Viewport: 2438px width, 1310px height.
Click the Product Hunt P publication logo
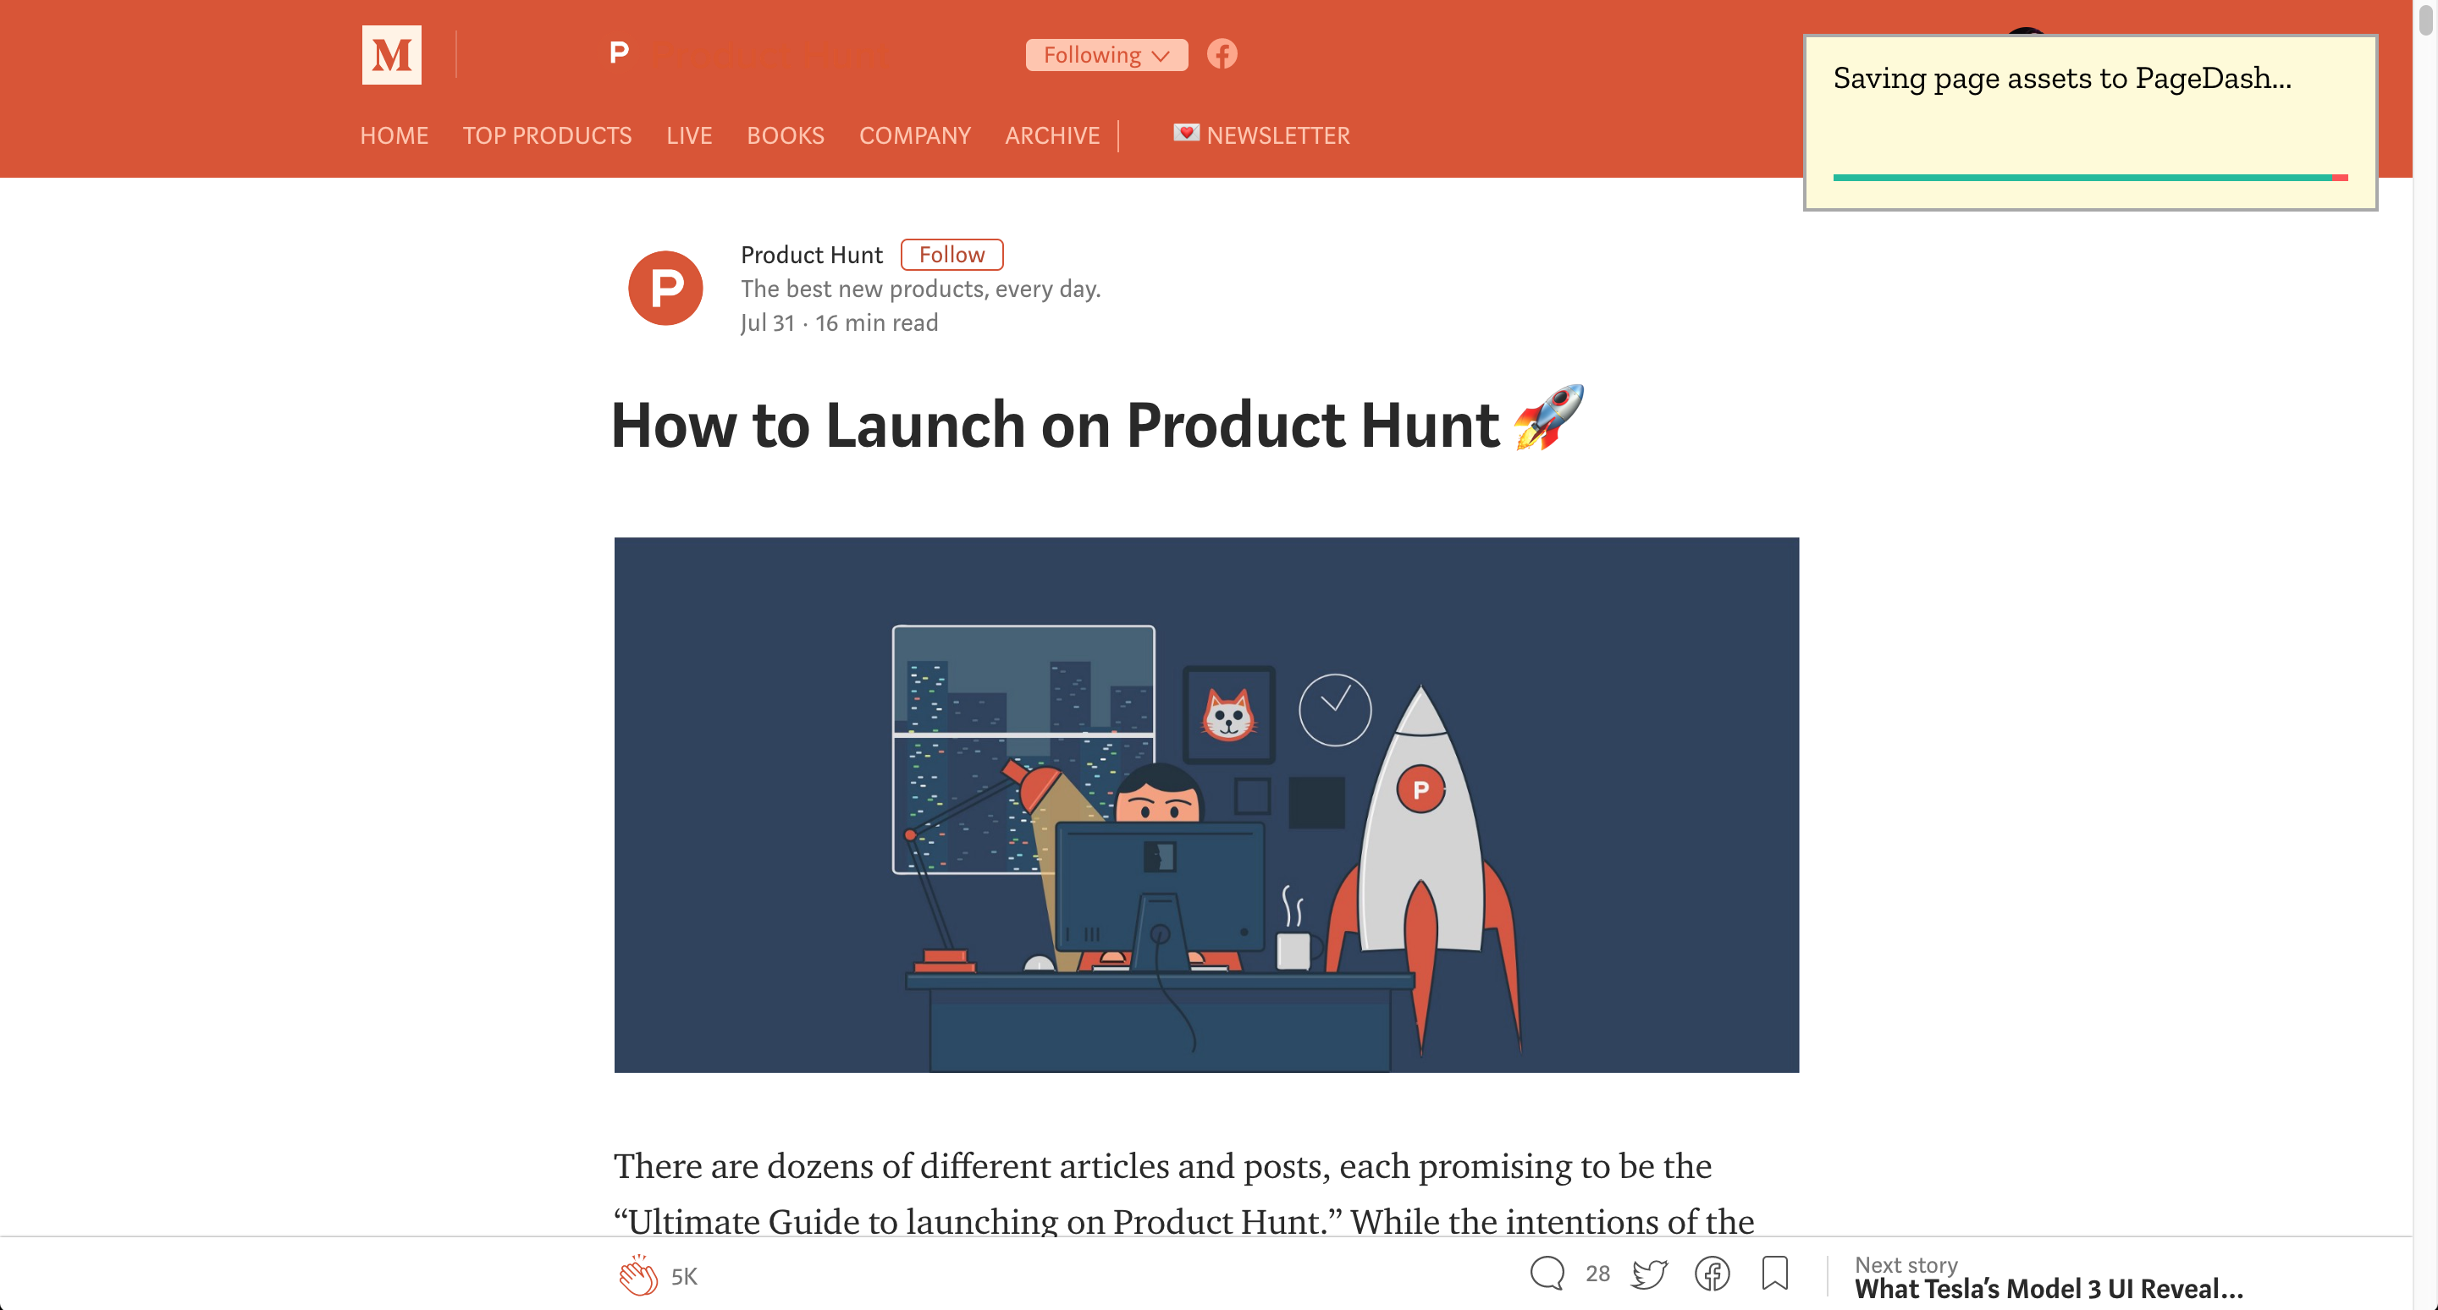tap(619, 53)
